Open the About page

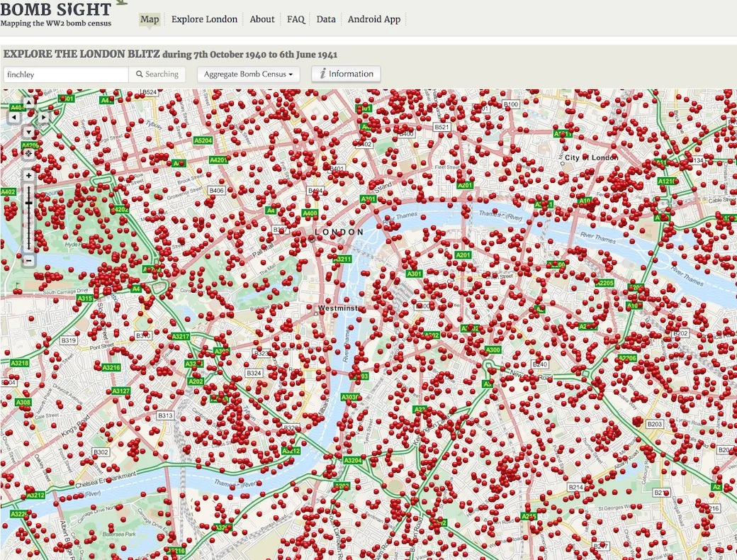click(261, 19)
